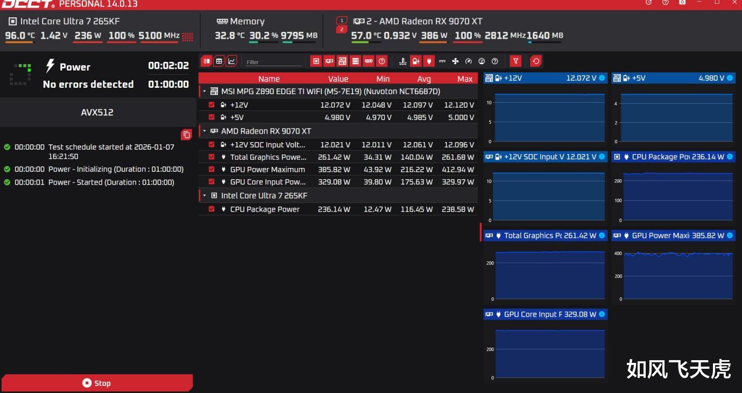Toggle the gauge usage sensor filter
This screenshot has width=742, height=393.
[x=482, y=61]
